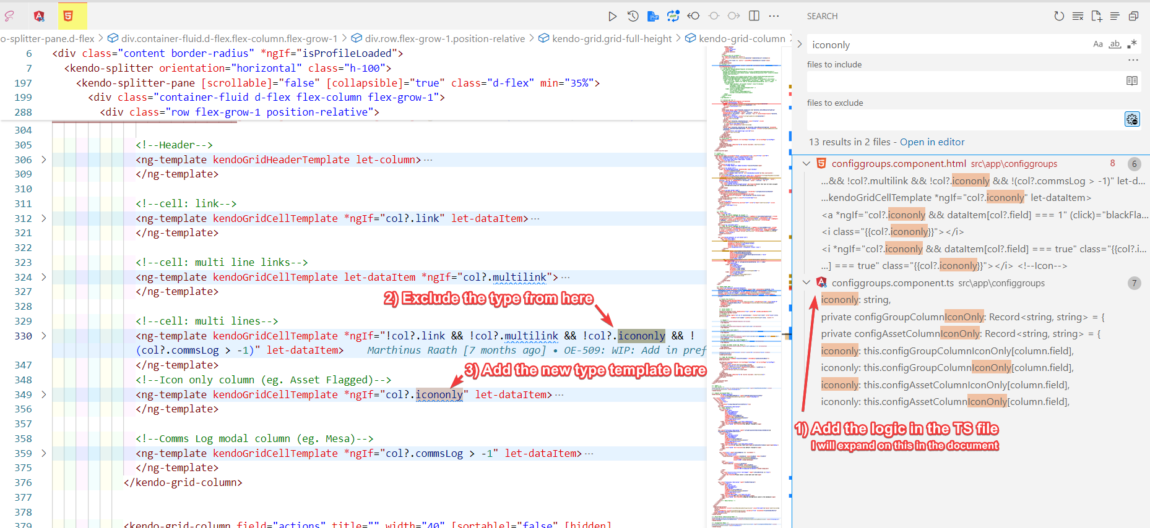Viewport: 1150px width, 528px height.
Task: Switch to the Angular TS file tab
Action: pyautogui.click(x=39, y=16)
